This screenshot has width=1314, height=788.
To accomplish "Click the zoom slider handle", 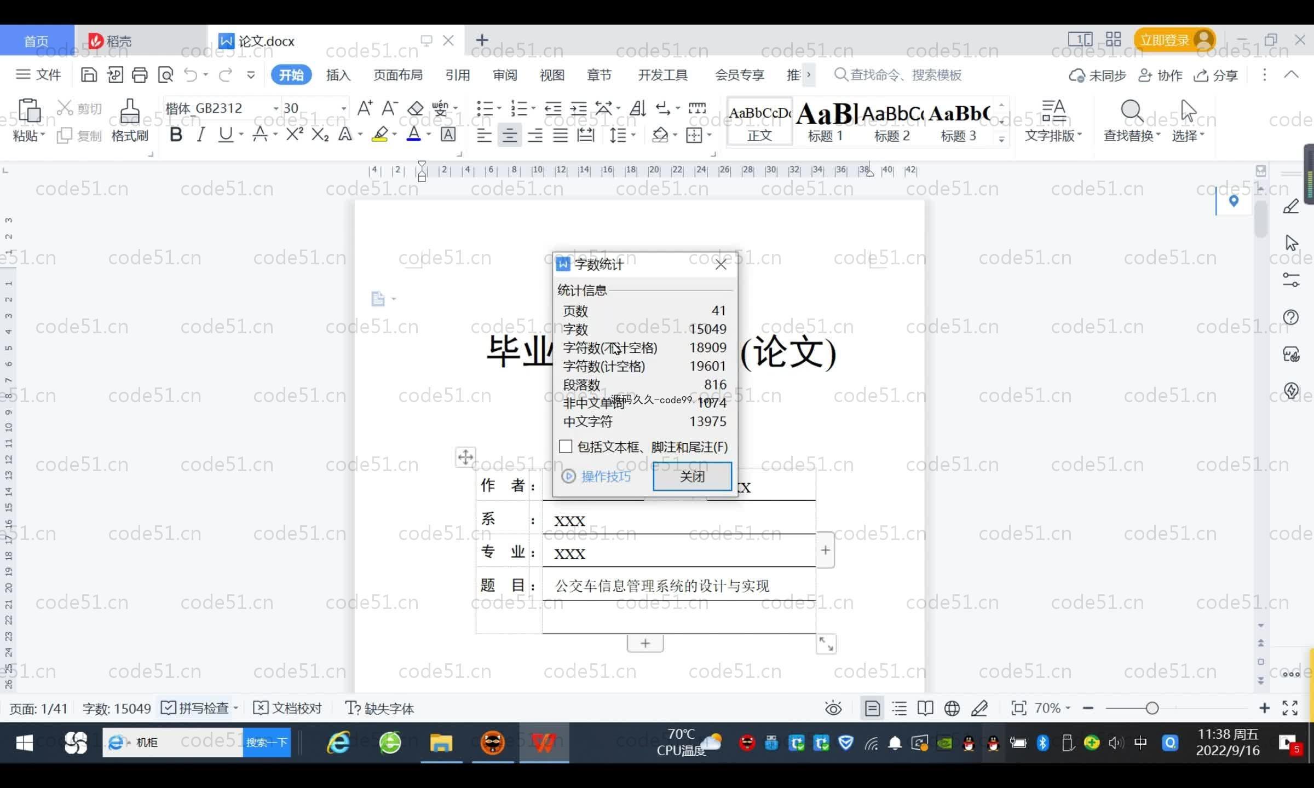I will (1152, 708).
